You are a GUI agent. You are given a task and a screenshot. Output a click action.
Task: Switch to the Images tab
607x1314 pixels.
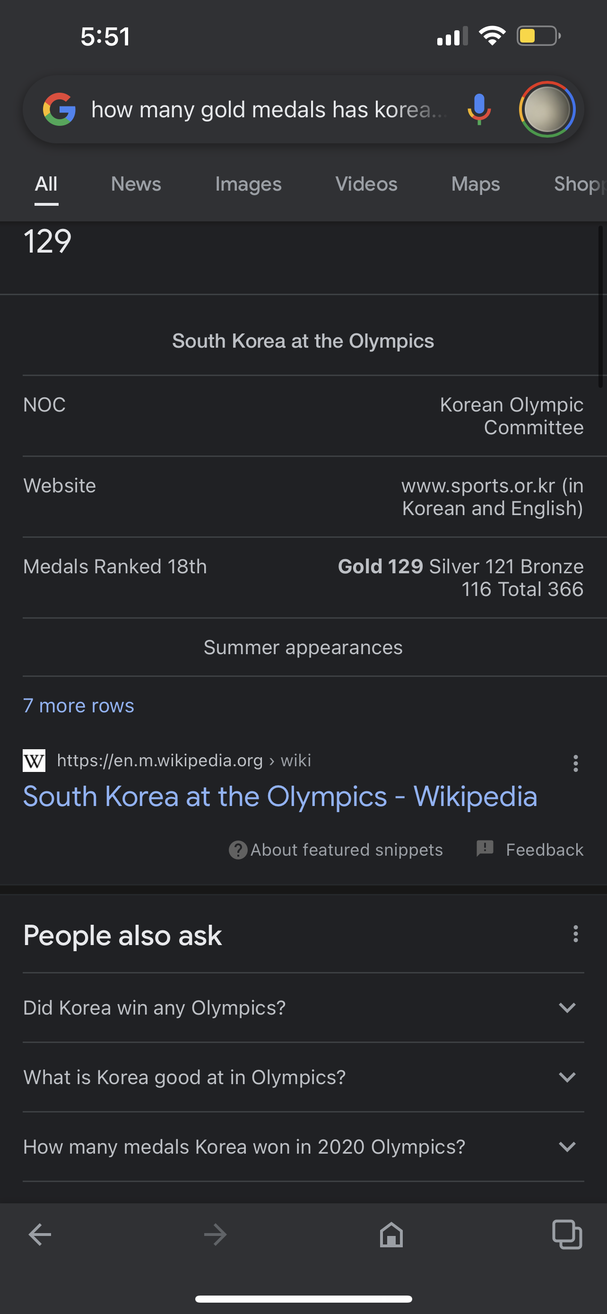coord(248,184)
